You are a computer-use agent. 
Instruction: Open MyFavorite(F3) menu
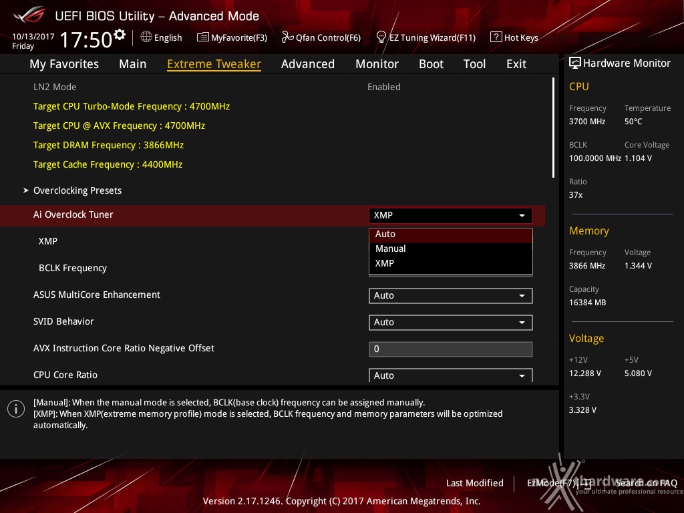[x=239, y=38]
